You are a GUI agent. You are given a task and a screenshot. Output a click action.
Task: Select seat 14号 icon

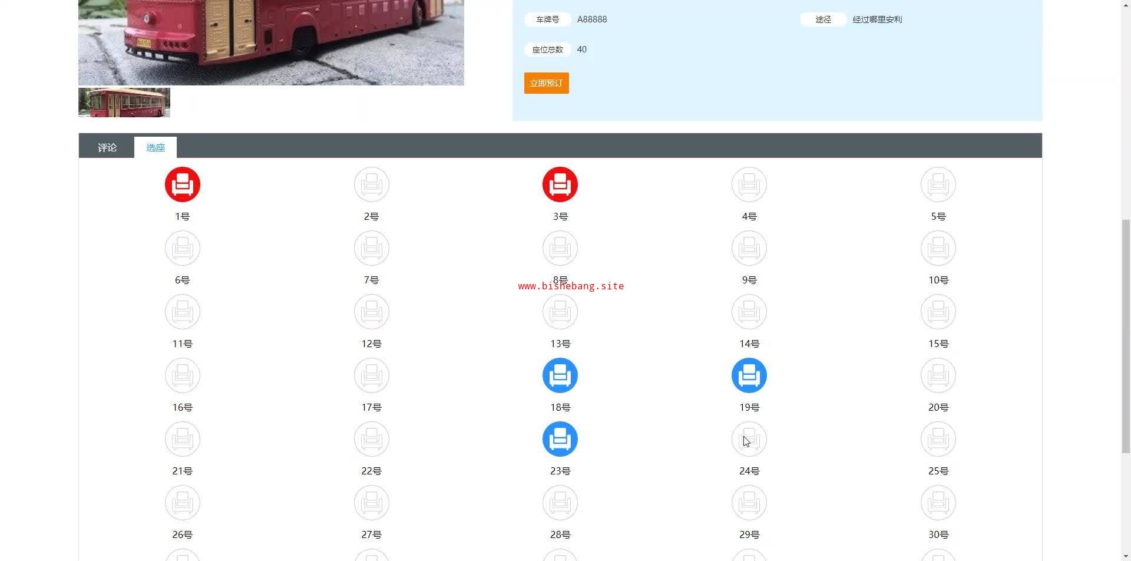749,312
